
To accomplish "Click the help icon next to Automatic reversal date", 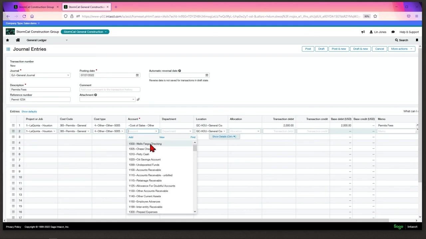I will [x=180, y=71].
